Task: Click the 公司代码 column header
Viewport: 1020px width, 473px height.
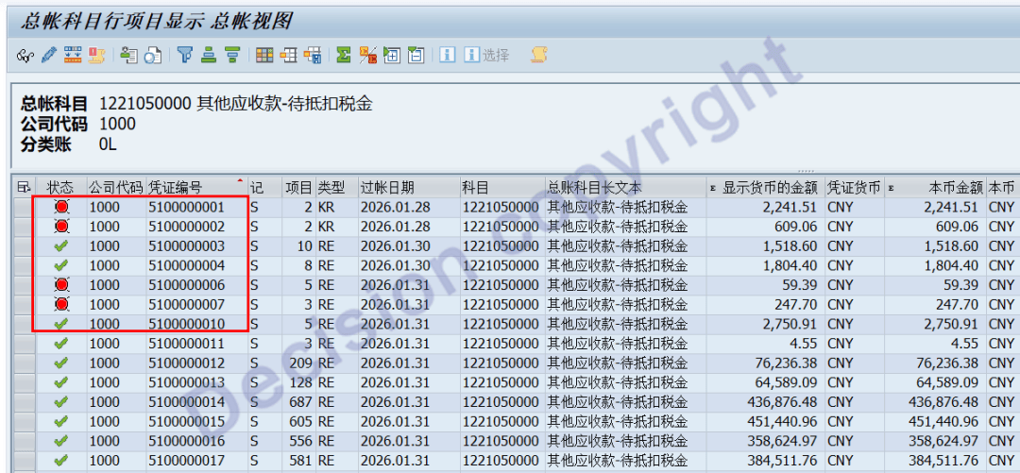Action: click(x=116, y=188)
